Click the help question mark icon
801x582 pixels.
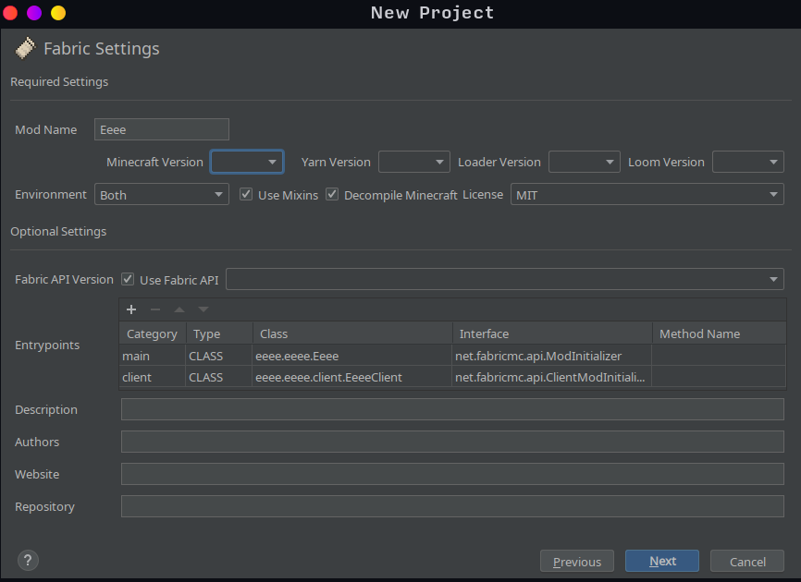tap(28, 560)
